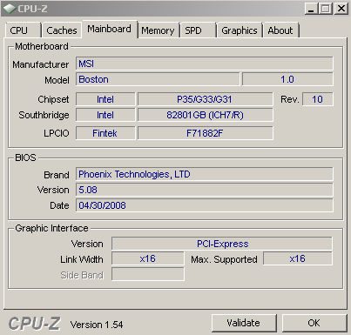
Task: Click the LPCIO label
Action: click(x=57, y=133)
